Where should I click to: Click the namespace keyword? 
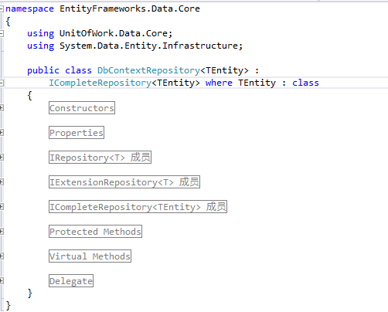pos(29,9)
